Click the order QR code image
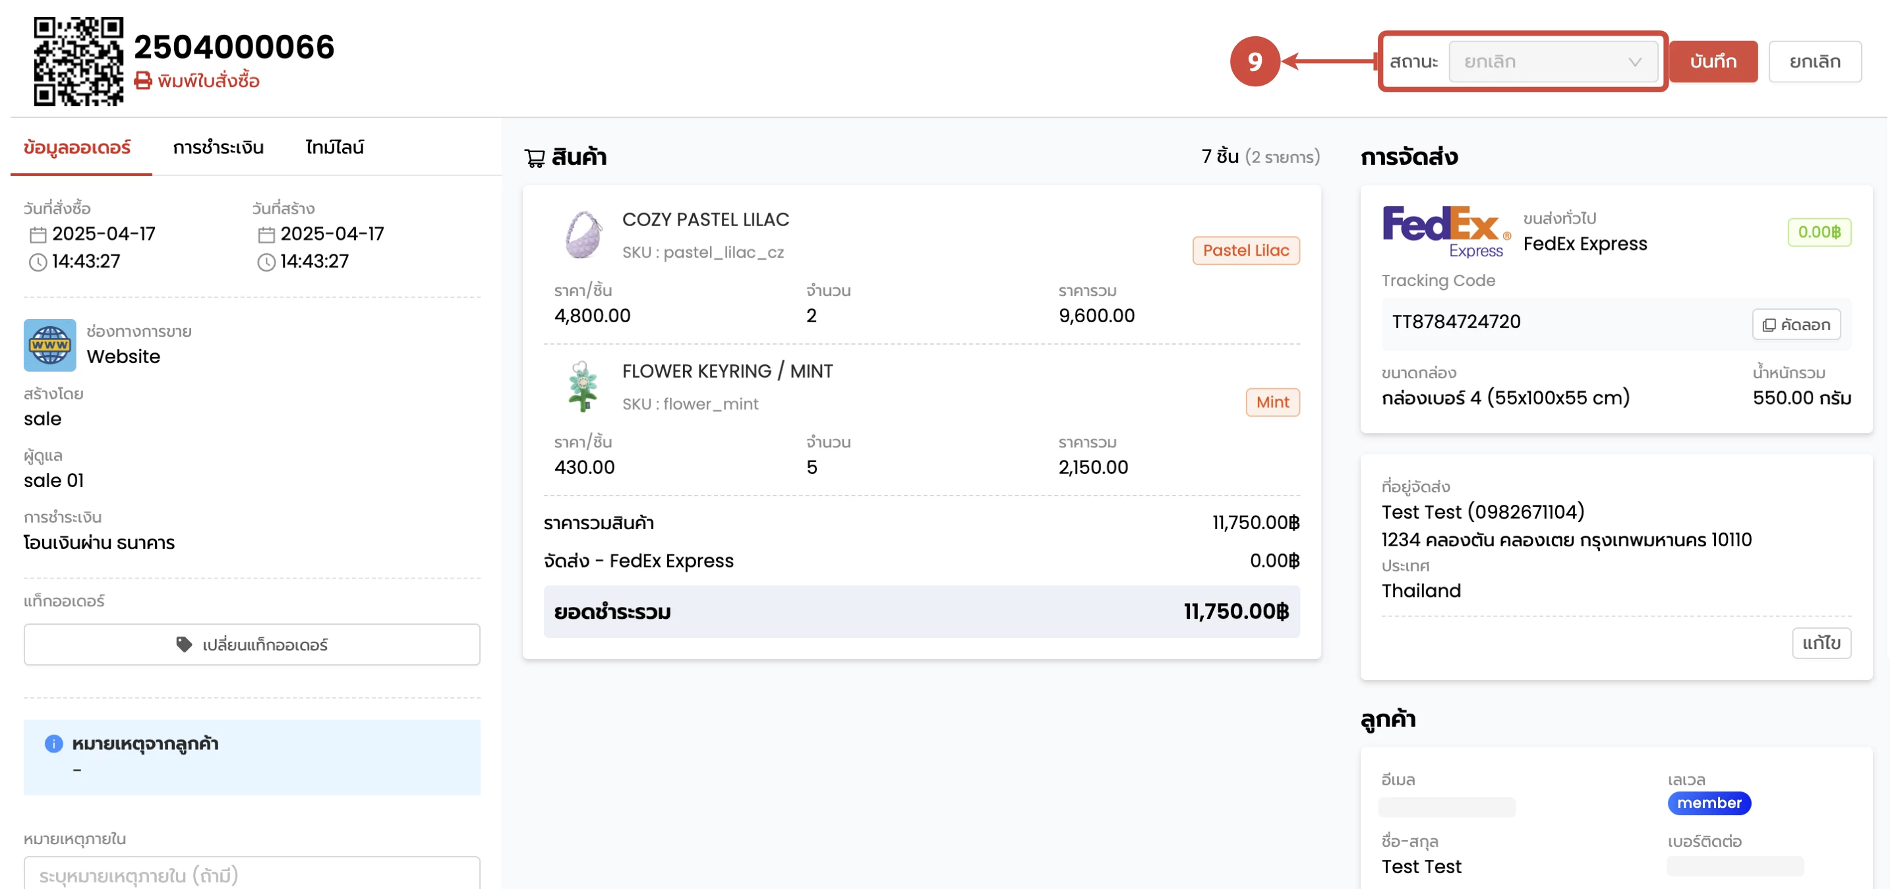The width and height of the screenshot is (1896, 889). 78,61
